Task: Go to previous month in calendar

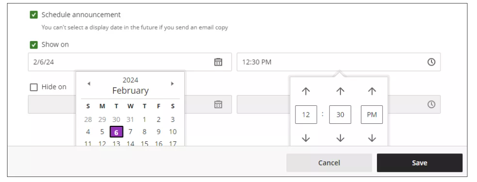Action: pyautogui.click(x=89, y=84)
